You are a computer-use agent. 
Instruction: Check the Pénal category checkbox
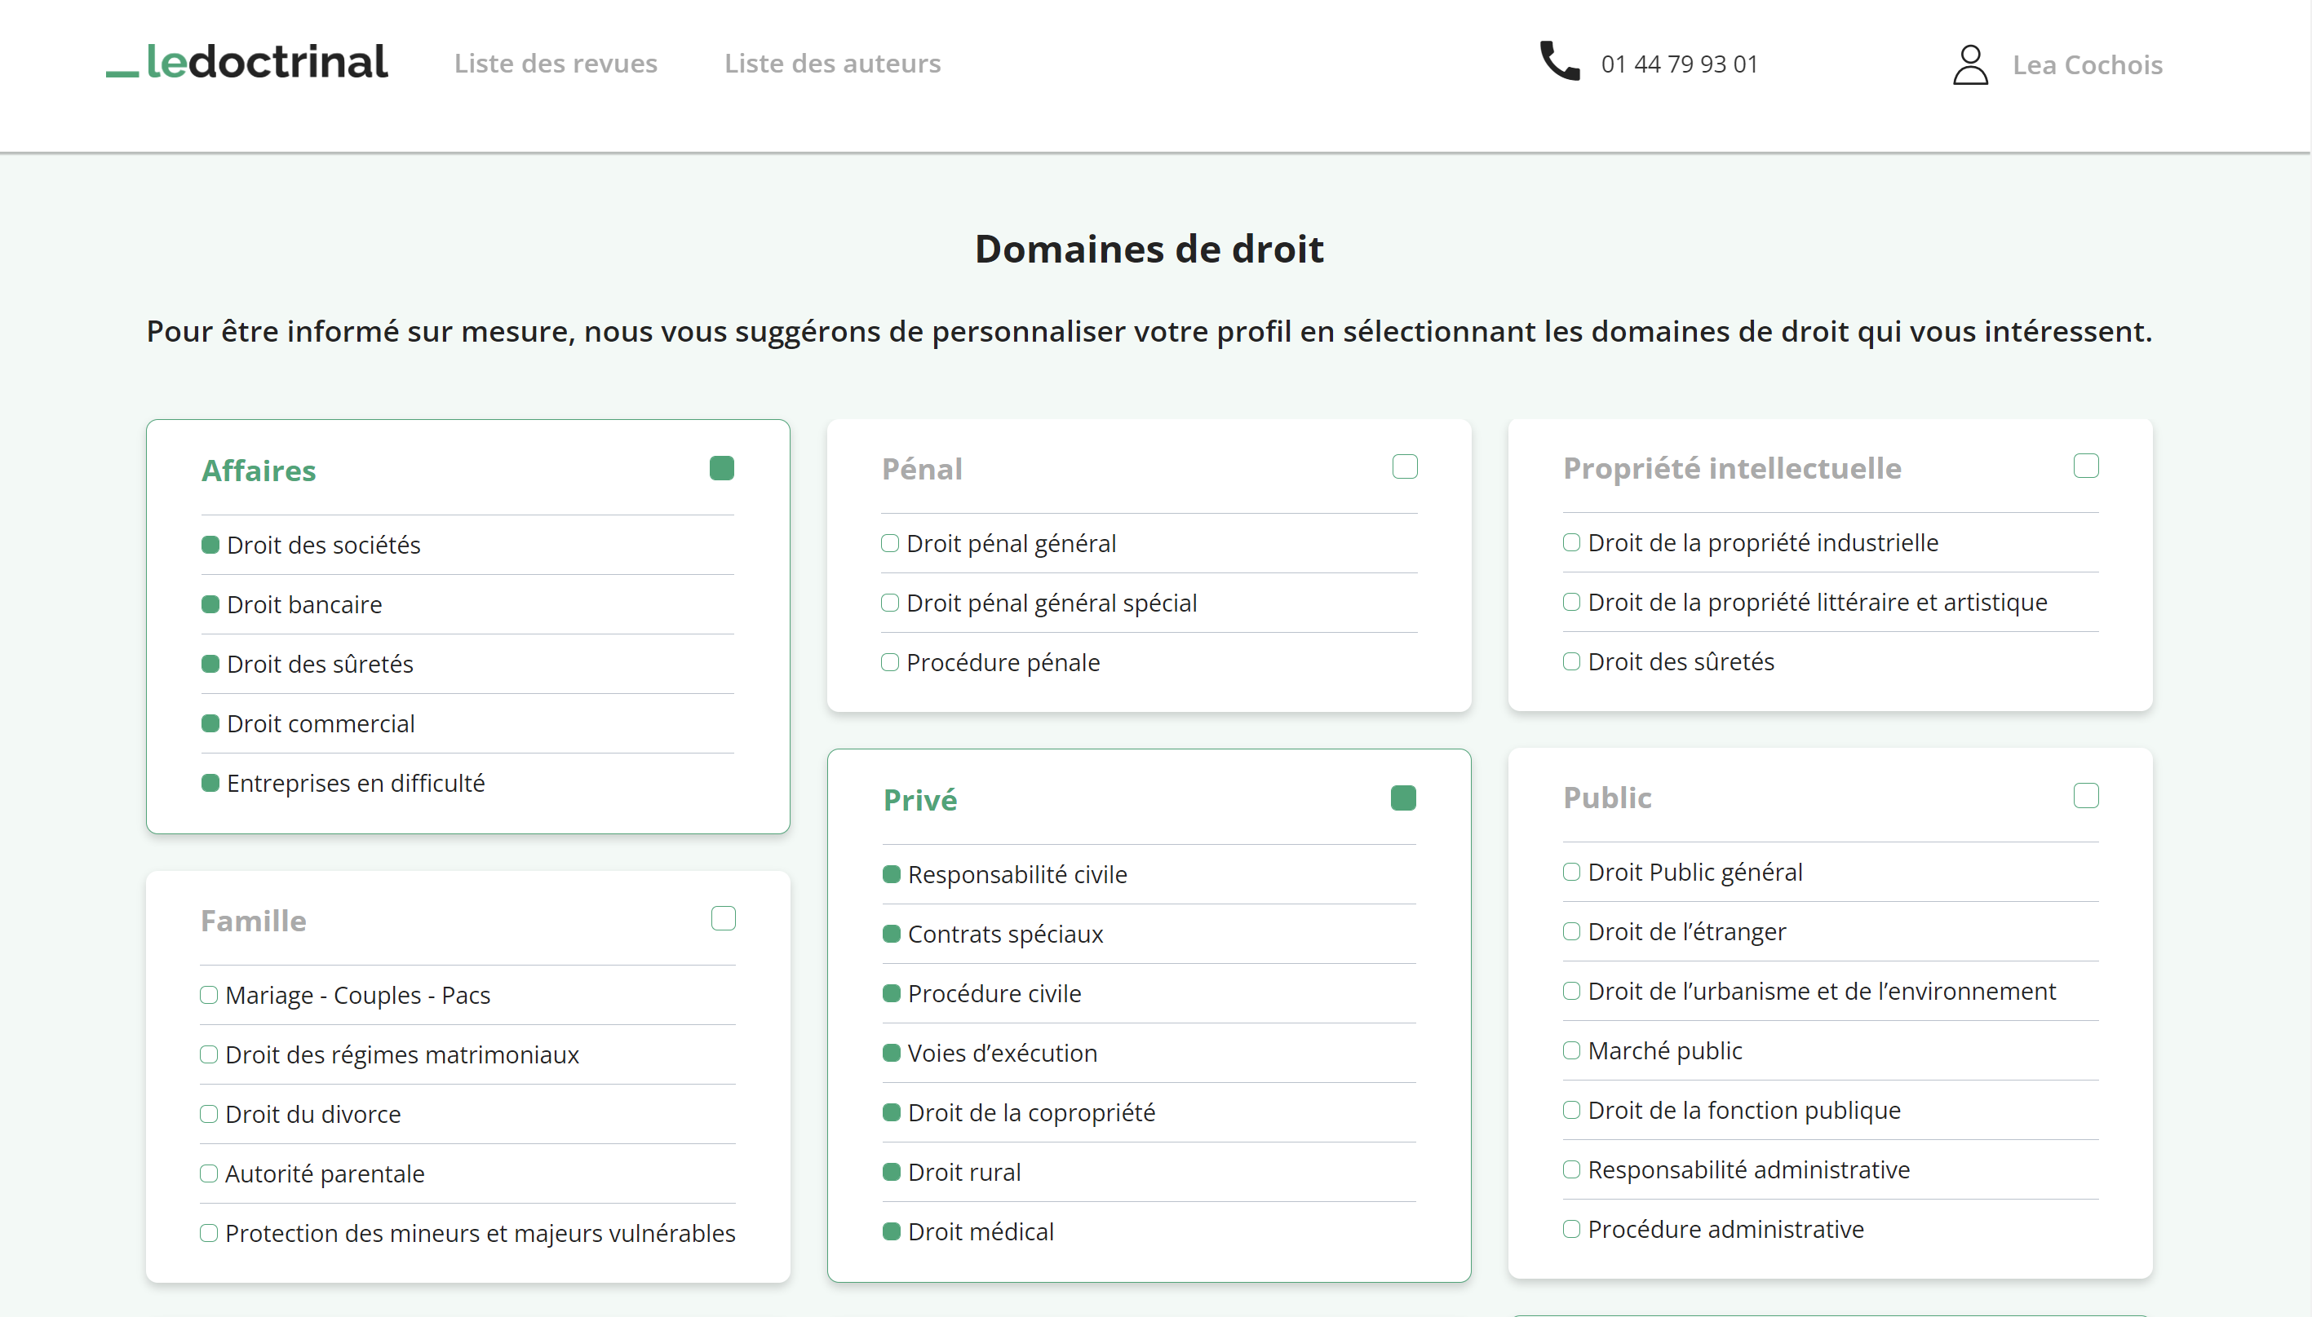pos(1404,466)
